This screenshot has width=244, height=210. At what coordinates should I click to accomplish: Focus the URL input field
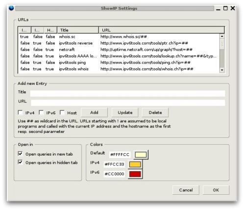128,103
